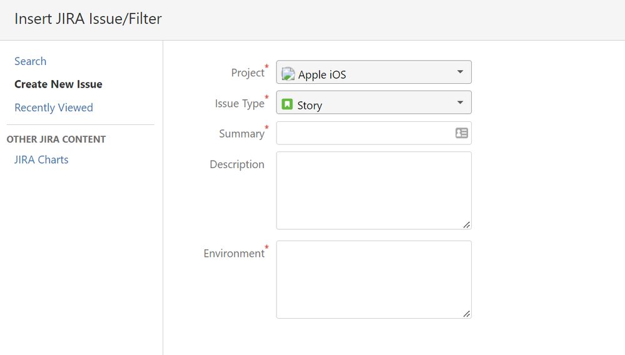The image size is (625, 355).
Task: Select Create New Issue in sidebar
Action: [x=58, y=84]
